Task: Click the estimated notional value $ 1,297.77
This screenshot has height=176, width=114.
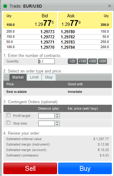Action: pos(101,139)
